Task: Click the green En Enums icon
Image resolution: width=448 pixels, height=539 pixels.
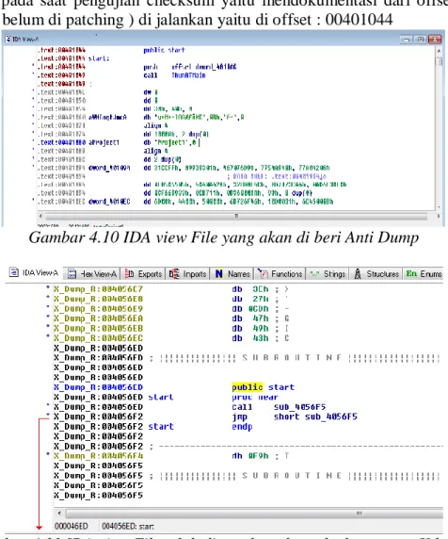Action: 411,273
